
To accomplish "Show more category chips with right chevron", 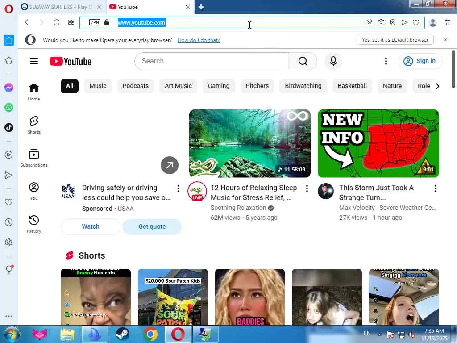I will coord(437,86).
